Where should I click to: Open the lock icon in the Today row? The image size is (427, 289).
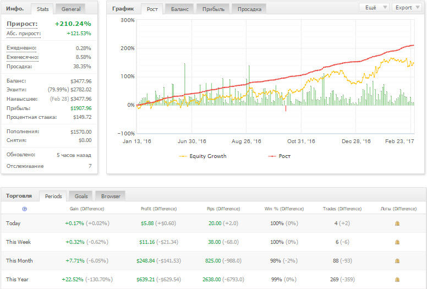coord(397,223)
